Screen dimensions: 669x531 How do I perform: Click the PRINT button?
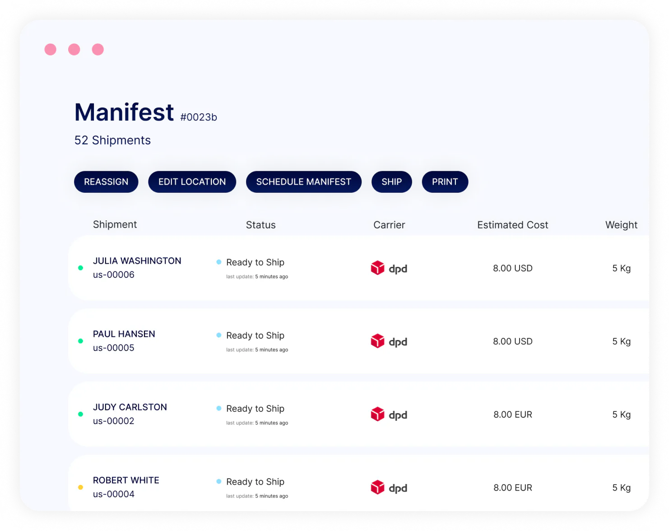pos(445,182)
